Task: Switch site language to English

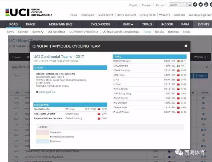Action: click(x=133, y=5)
